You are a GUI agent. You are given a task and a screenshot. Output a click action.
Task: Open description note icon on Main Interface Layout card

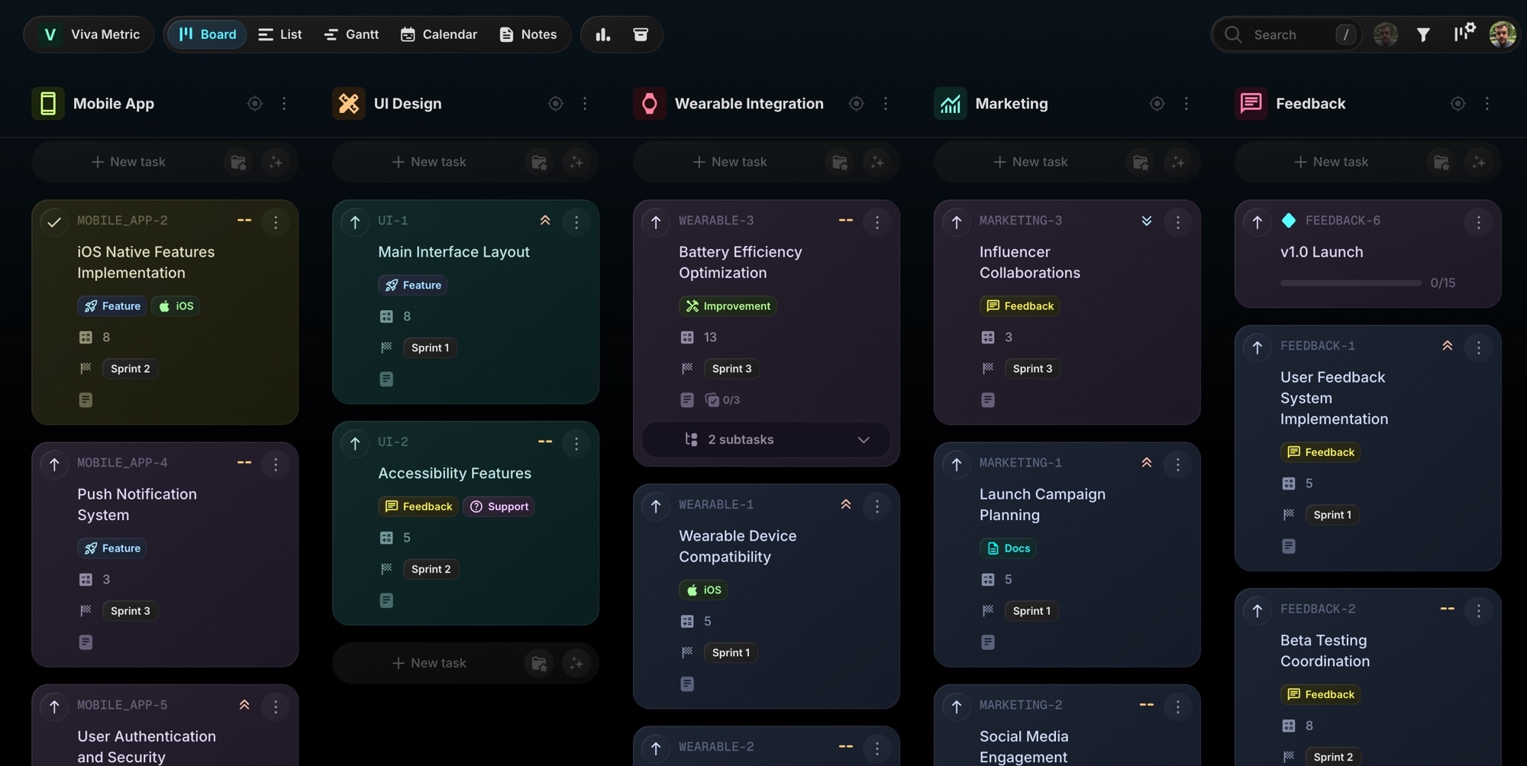tap(386, 379)
